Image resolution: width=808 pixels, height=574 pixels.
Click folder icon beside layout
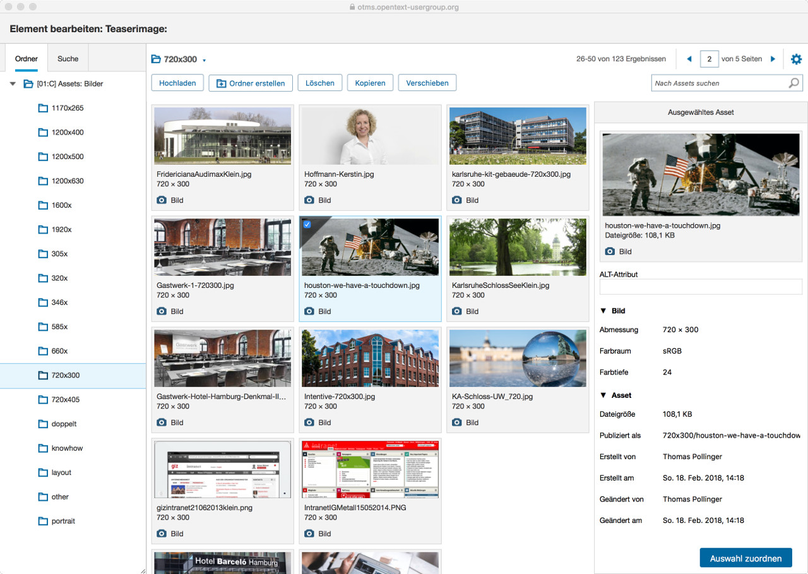click(43, 472)
